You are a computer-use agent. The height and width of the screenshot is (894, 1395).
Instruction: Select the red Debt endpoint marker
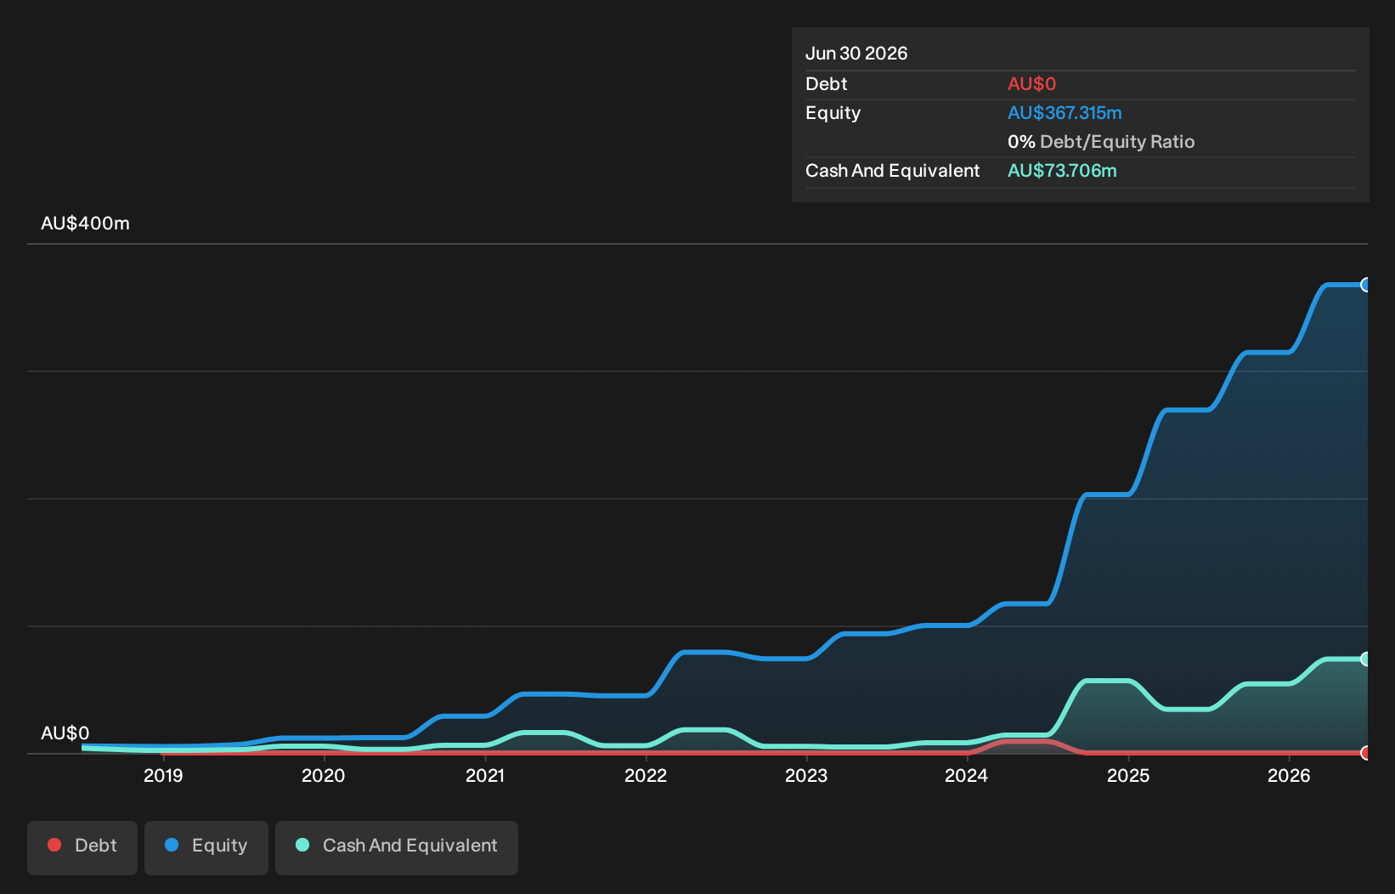1366,753
